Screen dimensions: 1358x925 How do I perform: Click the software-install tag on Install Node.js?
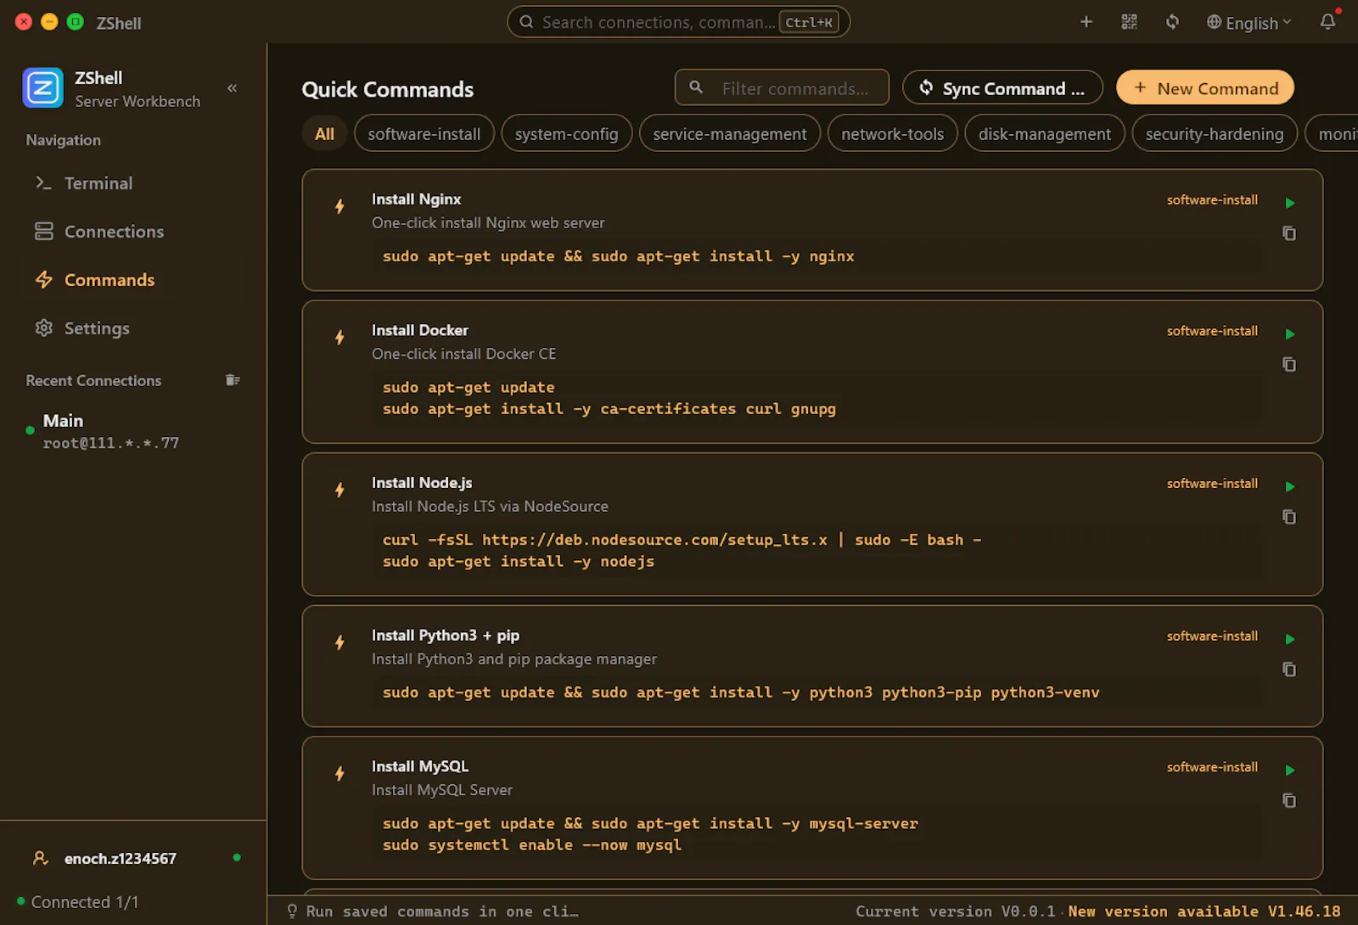pyautogui.click(x=1212, y=484)
